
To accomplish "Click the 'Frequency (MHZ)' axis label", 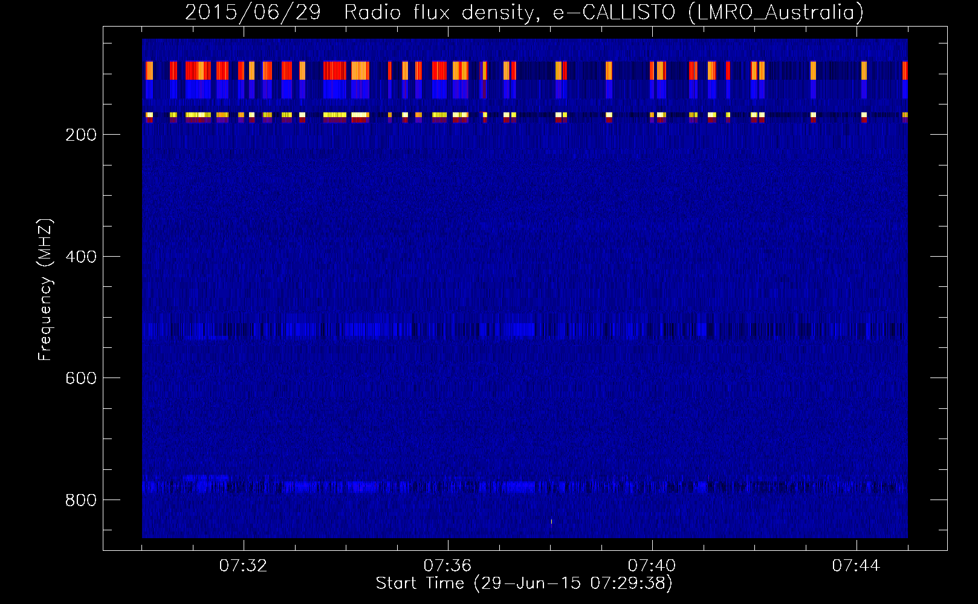I will (45, 290).
